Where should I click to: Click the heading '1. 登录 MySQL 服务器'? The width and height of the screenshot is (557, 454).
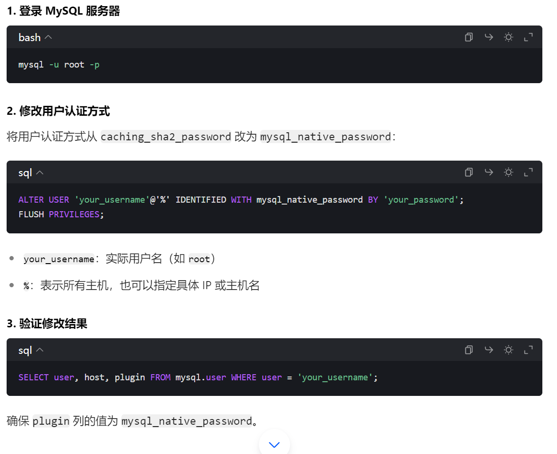(64, 11)
